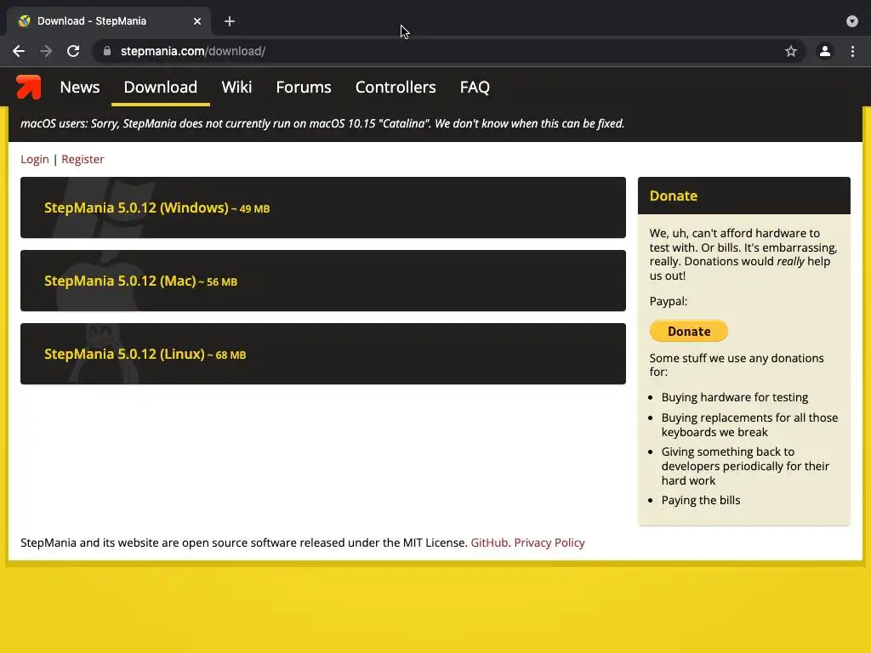Click the browser forward arrow
The width and height of the screenshot is (871, 653).
click(46, 51)
